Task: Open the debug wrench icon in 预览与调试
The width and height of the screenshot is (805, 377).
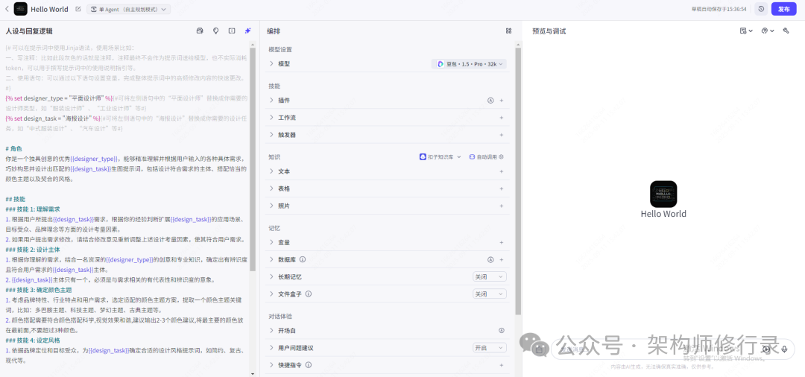Action: click(786, 31)
